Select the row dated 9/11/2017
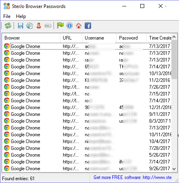 click(87, 114)
